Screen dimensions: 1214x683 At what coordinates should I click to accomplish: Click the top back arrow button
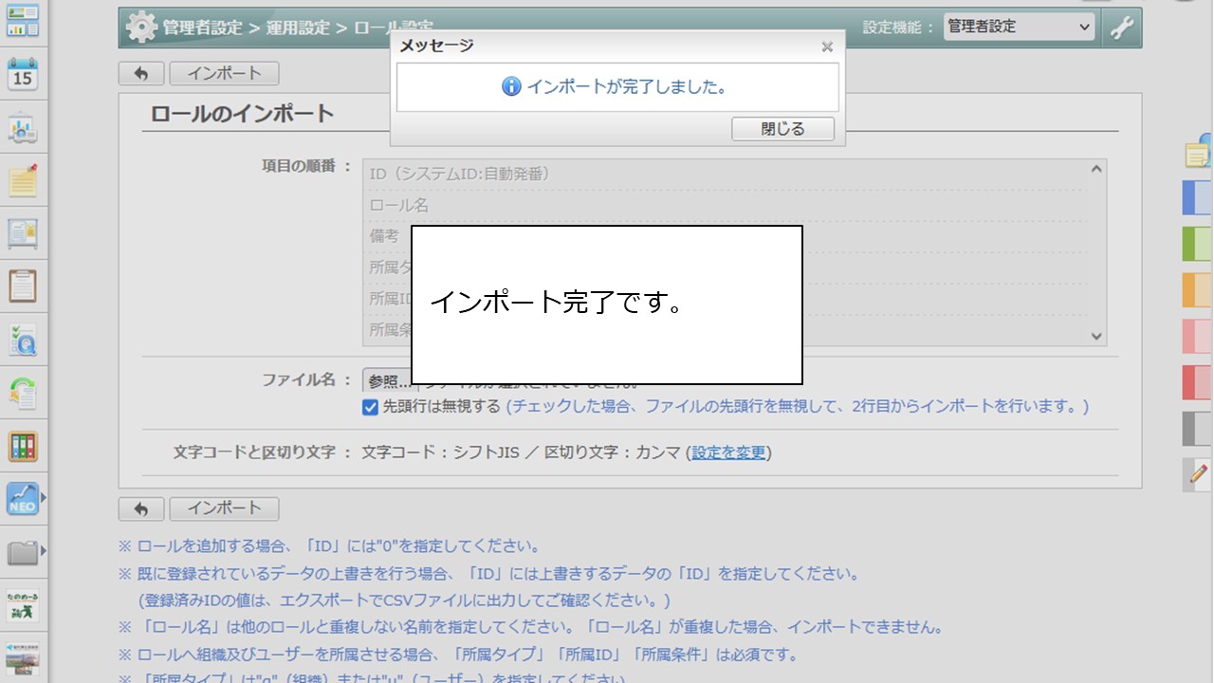click(141, 74)
